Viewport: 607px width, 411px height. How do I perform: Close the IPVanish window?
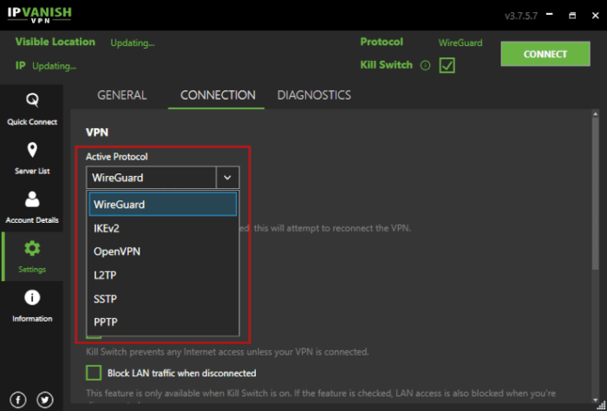[596, 16]
